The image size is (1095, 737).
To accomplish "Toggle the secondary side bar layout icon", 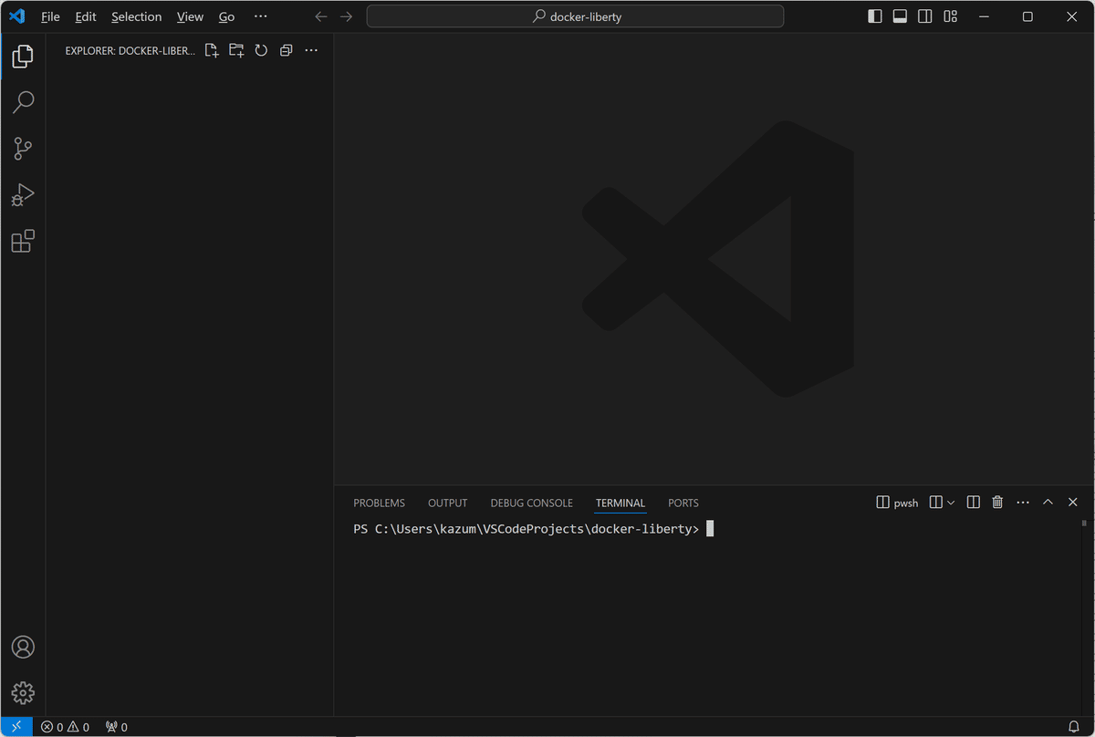I will [924, 16].
